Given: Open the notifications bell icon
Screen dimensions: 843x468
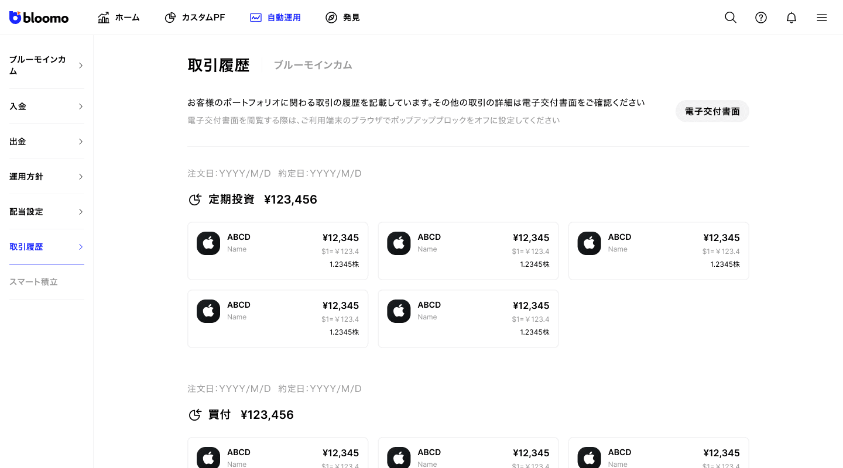Looking at the screenshot, I should [791, 18].
